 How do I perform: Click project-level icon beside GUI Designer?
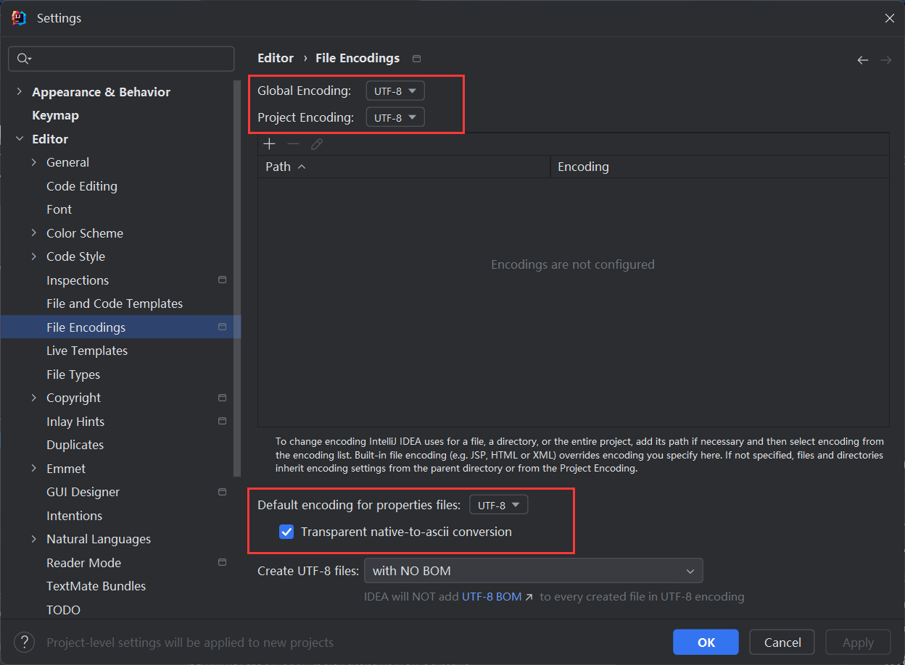point(223,492)
